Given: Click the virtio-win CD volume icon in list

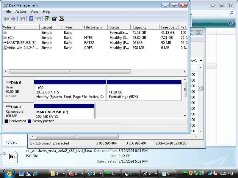Looking at the screenshot, I should (5, 47).
